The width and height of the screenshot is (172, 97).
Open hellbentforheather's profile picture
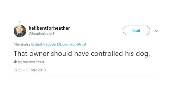point(20,31)
